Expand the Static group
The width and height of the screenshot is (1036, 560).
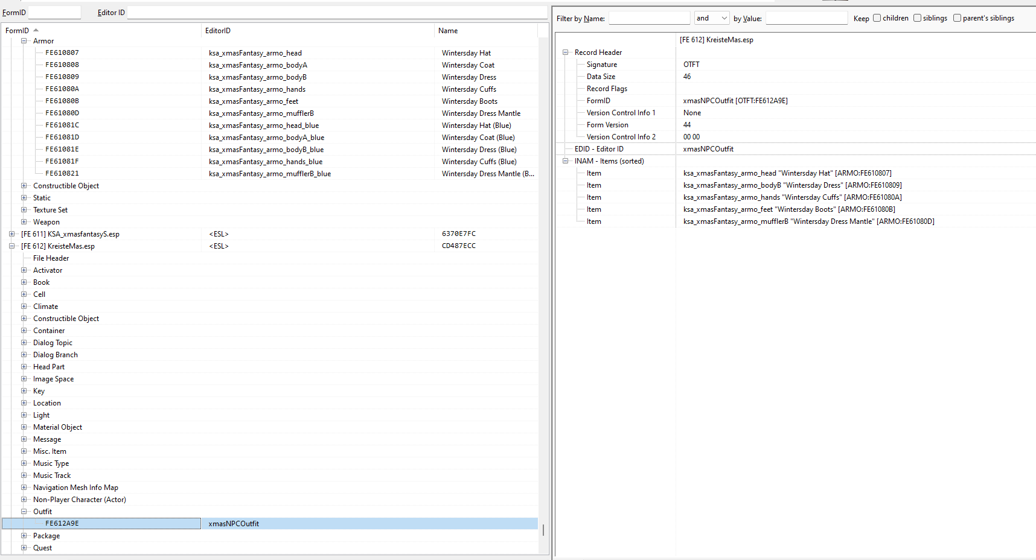[x=24, y=198]
